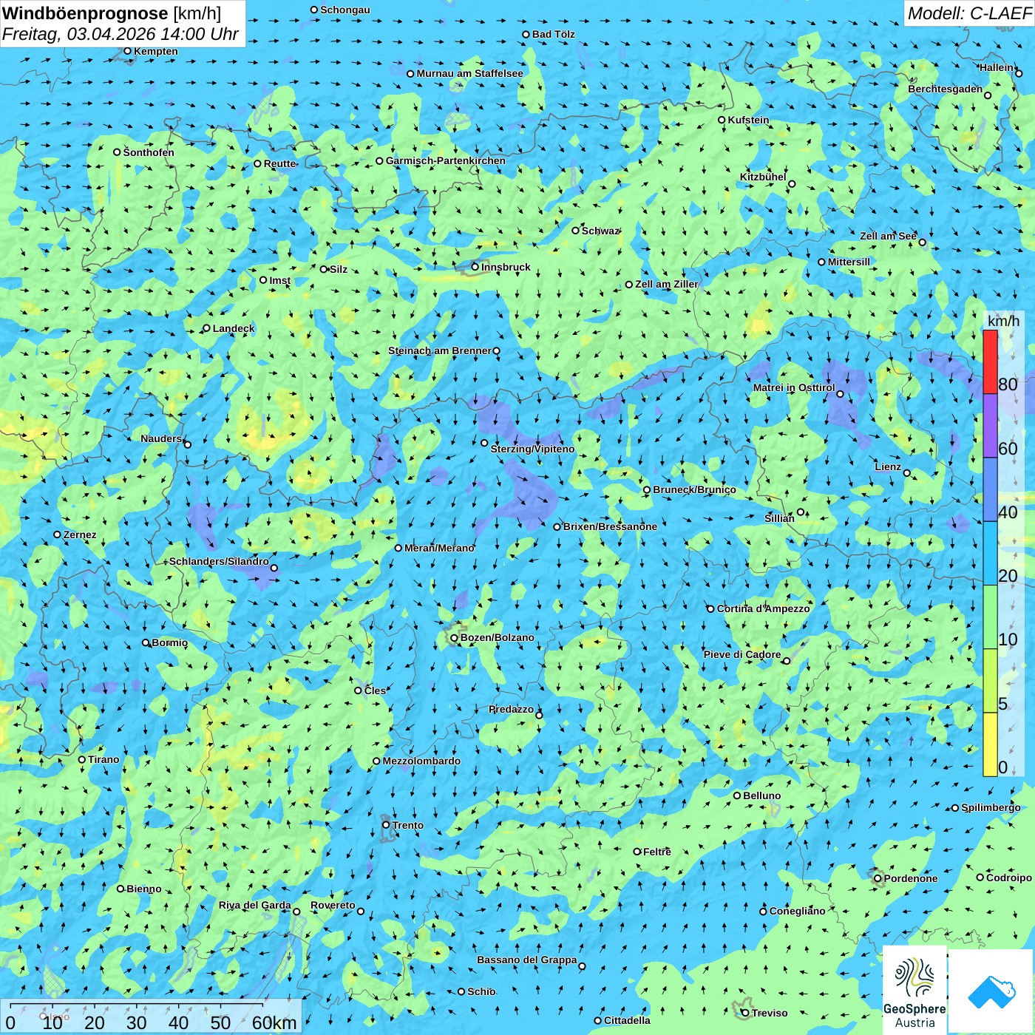1035x1035 pixels.
Task: Click the yellow 0-5 km/h legend color
Action: [x=990, y=744]
